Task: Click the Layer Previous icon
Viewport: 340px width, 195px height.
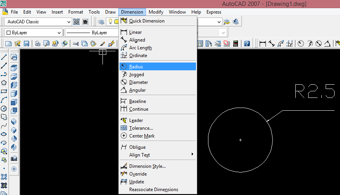Action: pyautogui.click(x=236, y=22)
